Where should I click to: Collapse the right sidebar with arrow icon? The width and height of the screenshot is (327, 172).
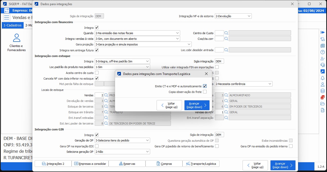click(x=323, y=32)
